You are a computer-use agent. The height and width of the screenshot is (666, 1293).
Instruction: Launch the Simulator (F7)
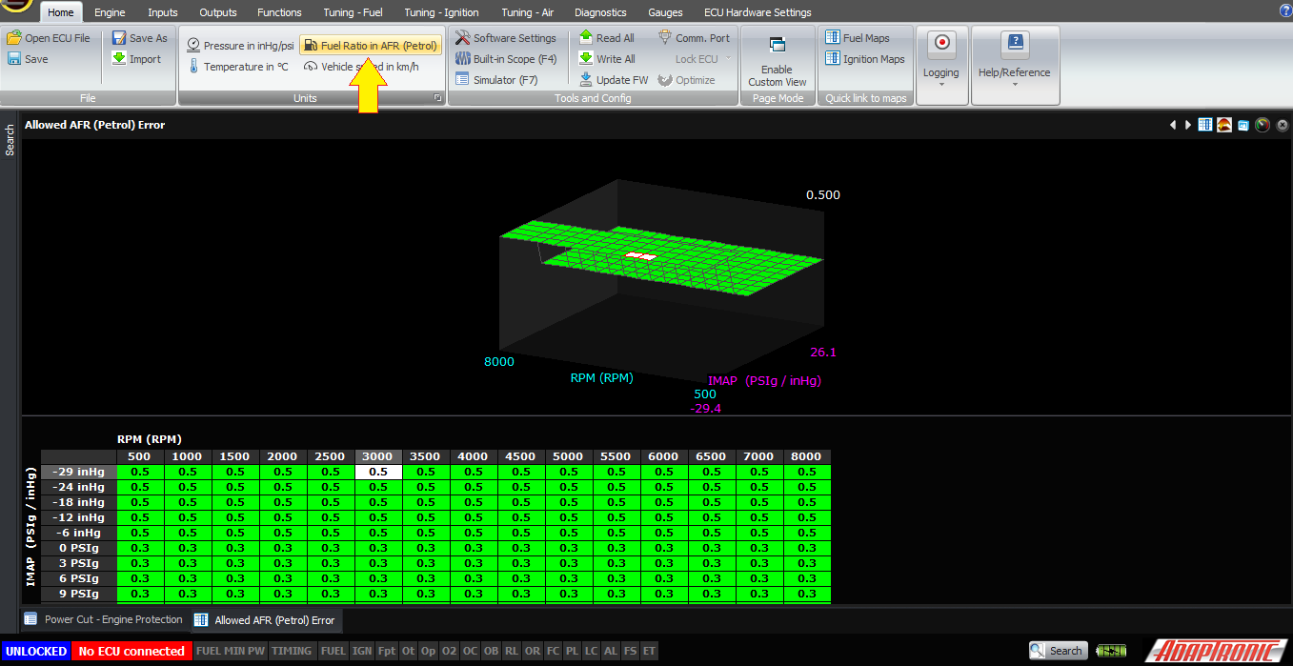pyautogui.click(x=496, y=80)
